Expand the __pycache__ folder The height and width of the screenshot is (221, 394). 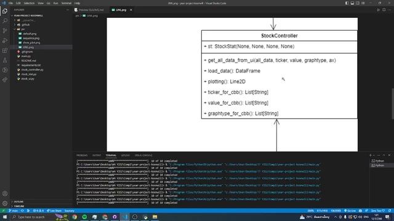tap(41, 20)
